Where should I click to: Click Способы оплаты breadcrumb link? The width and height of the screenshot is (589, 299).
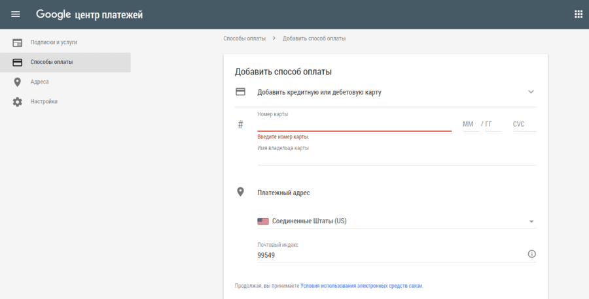tap(244, 39)
